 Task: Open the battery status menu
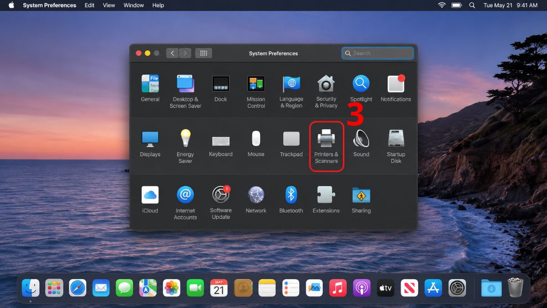tap(457, 5)
